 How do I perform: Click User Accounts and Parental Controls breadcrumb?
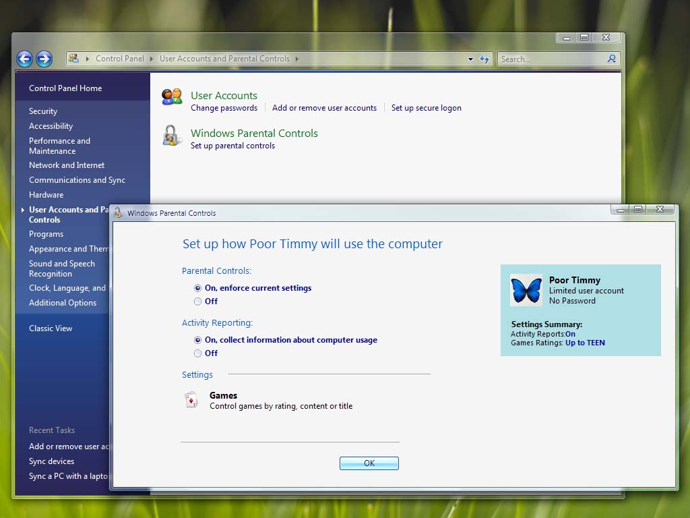click(x=224, y=59)
